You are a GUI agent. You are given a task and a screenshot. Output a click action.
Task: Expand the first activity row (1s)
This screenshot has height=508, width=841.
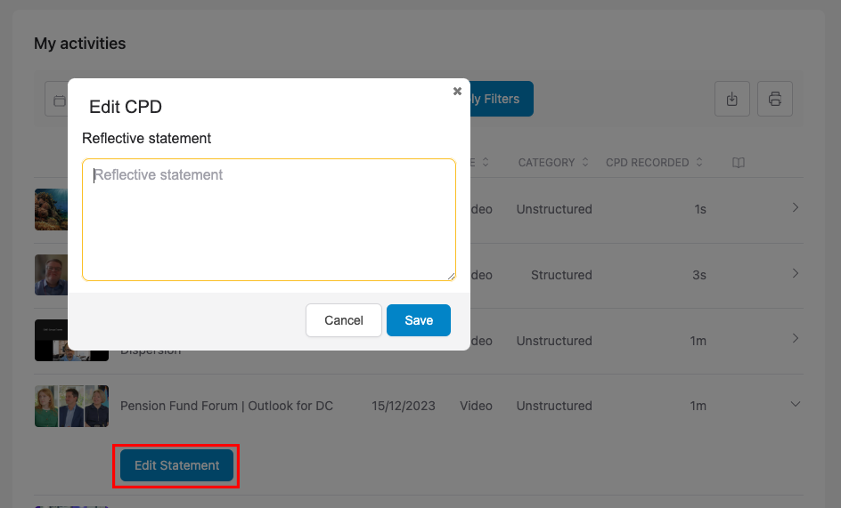(x=796, y=207)
